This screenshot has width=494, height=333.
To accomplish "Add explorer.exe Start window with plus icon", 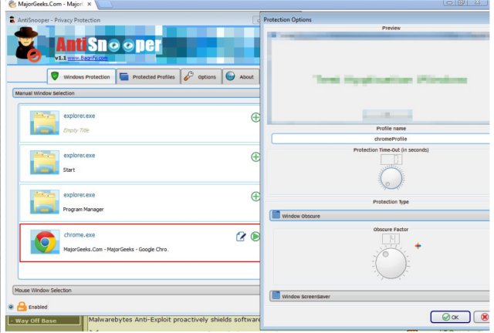I will [255, 156].
